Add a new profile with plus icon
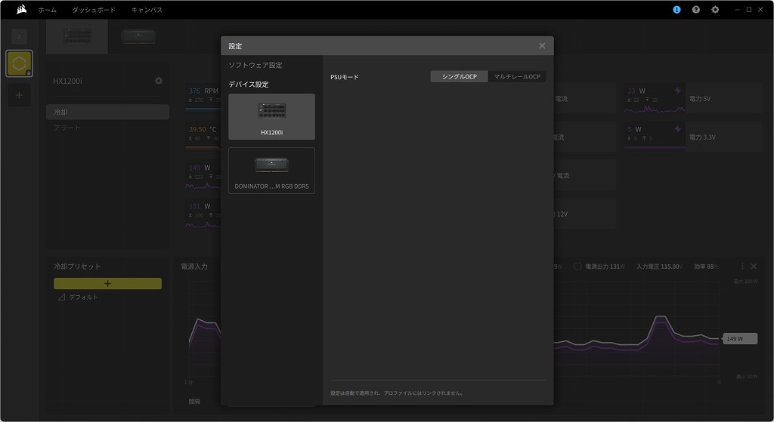The width and height of the screenshot is (774, 422). 19,95
